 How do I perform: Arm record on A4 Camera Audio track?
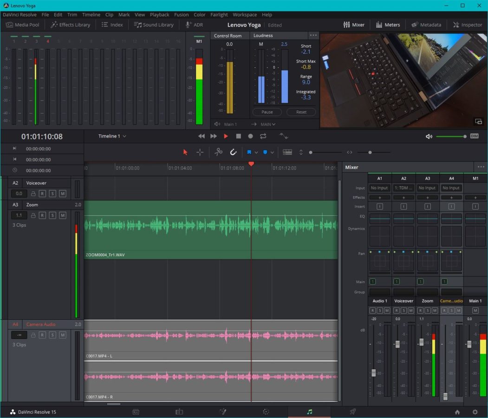click(42, 335)
